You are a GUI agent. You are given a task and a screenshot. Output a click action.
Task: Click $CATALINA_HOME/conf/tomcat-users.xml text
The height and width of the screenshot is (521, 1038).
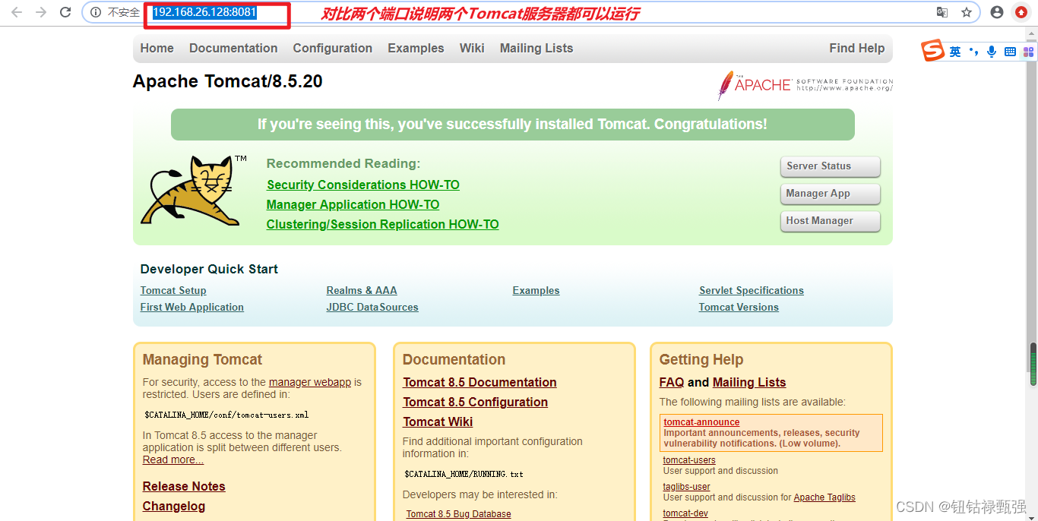pyautogui.click(x=226, y=415)
